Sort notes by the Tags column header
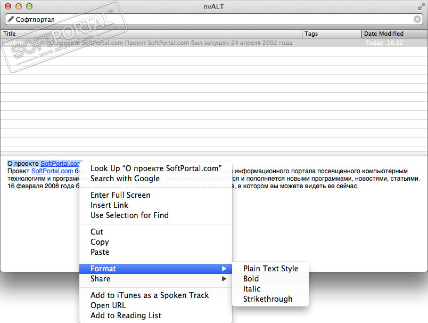The height and width of the screenshot is (323, 428). 332,34
